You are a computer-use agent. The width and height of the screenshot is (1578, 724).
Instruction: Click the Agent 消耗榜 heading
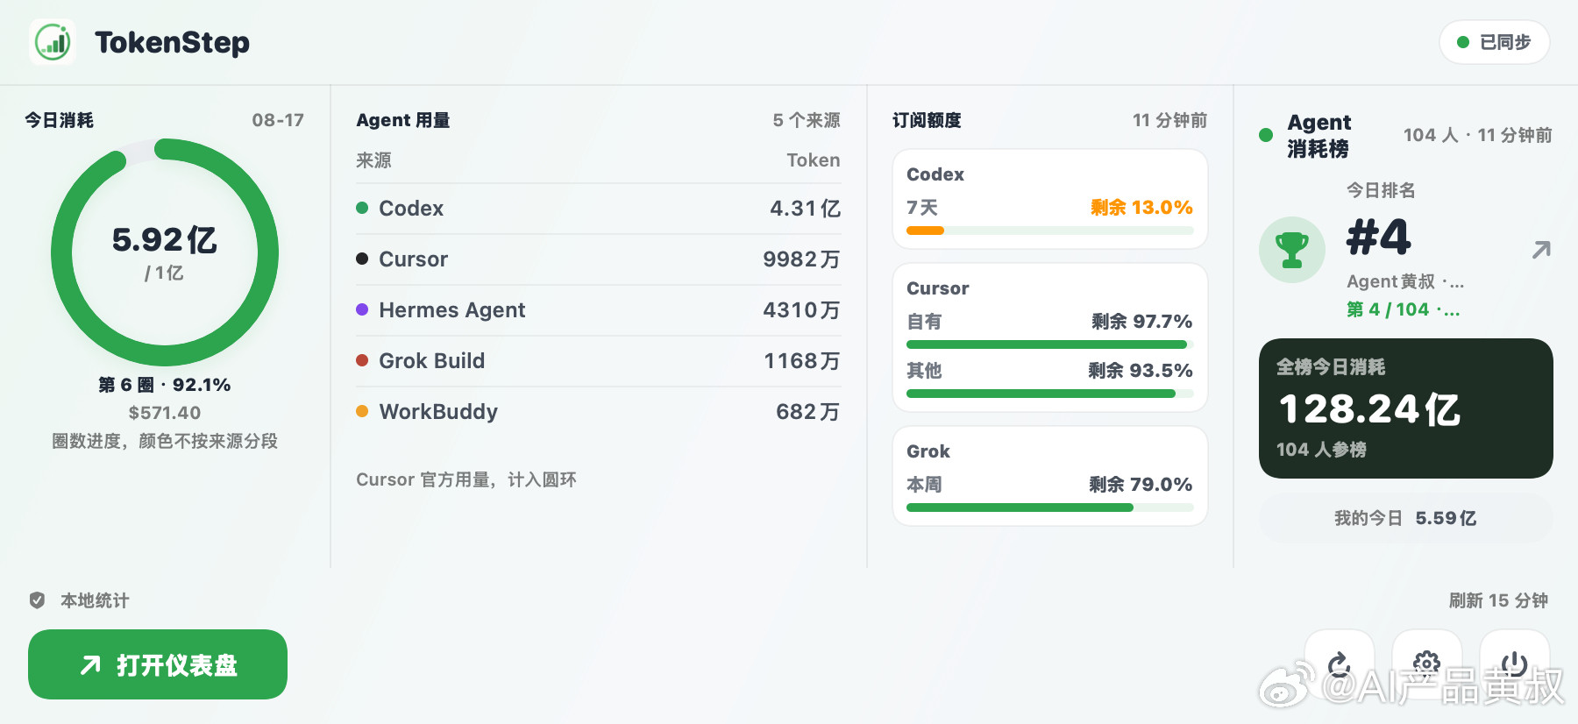[x=1319, y=135]
